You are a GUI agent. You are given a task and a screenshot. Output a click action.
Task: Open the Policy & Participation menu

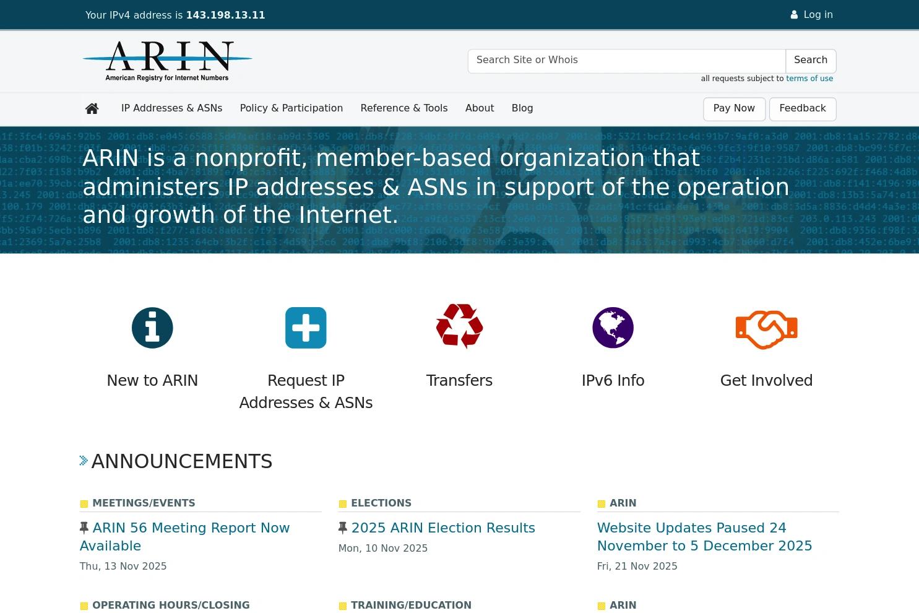tap(291, 108)
